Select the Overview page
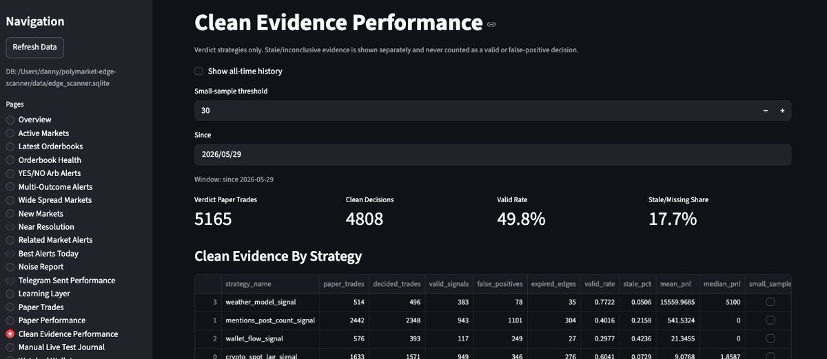Viewport: 827px width, 359px height. (x=29, y=120)
